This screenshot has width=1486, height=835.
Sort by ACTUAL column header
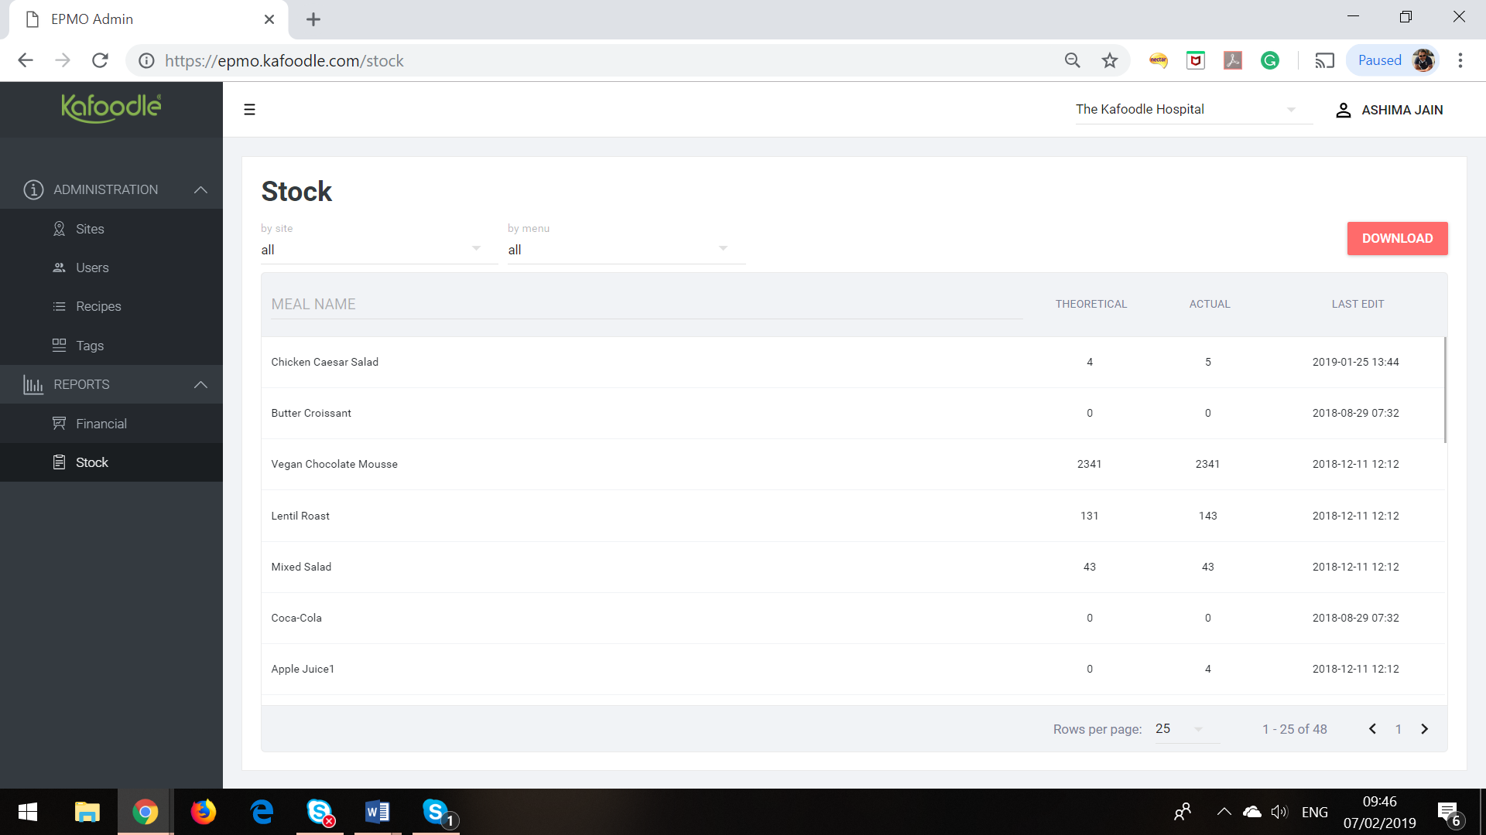[1209, 304]
